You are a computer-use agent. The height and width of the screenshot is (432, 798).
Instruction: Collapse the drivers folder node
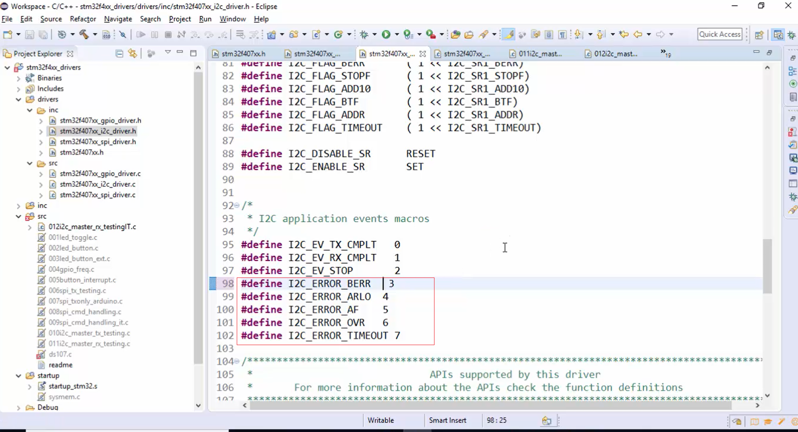[18, 99]
